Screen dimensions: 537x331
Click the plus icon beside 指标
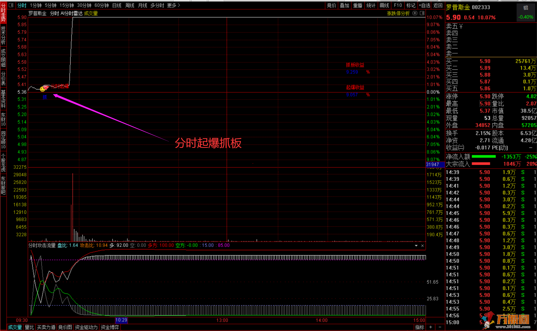[430, 327]
